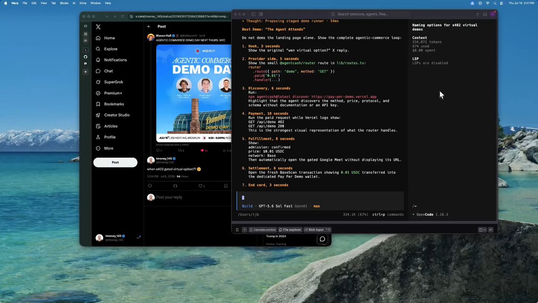Screen dimensions: 538x303
Task: Open Articles in X sidebar
Action: [107, 126]
